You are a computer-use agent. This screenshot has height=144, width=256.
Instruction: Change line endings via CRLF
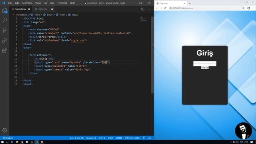coord(110,138)
